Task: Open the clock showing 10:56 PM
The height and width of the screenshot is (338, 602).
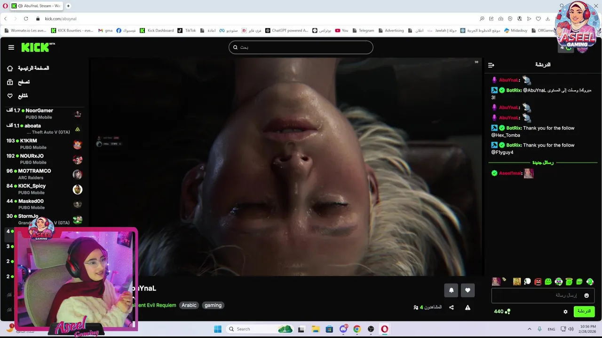Action: point(588,329)
